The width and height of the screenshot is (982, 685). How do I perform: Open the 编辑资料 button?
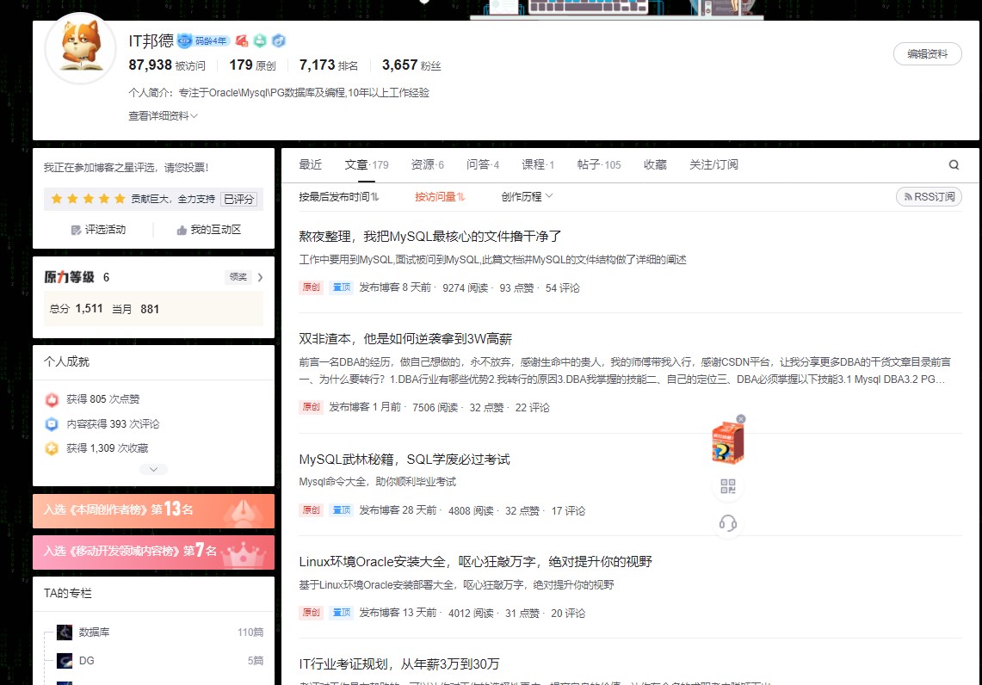click(928, 54)
